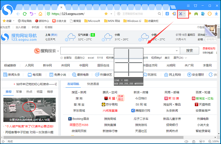Select the 情感 news tab
The height and width of the screenshot is (144, 221).
(x=50, y=92)
